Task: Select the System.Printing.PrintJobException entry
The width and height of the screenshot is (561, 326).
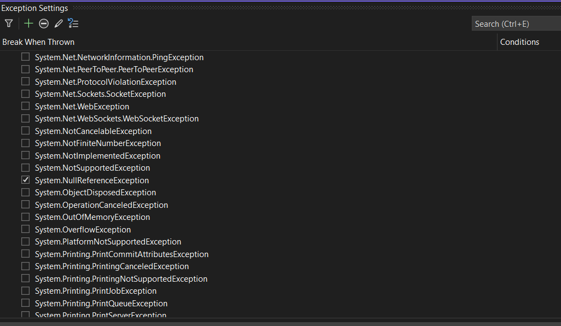Action: coord(95,291)
